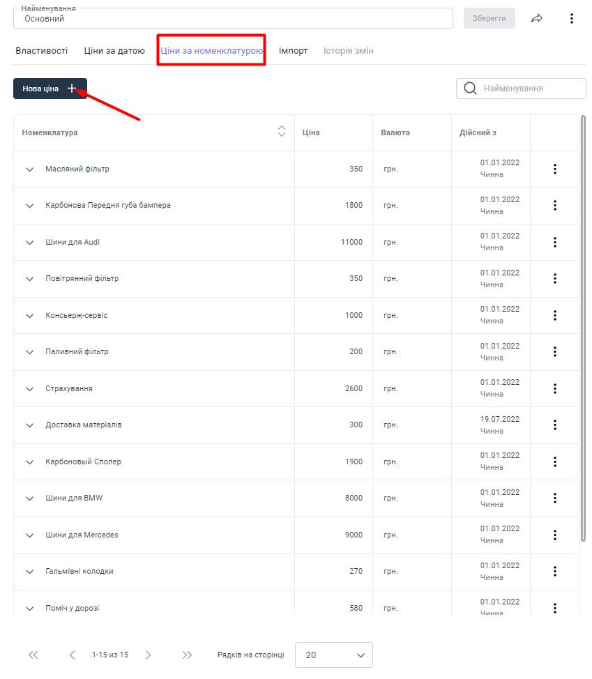This screenshot has width=592, height=679.
Task: Go to next page arrow
Action: 148,655
